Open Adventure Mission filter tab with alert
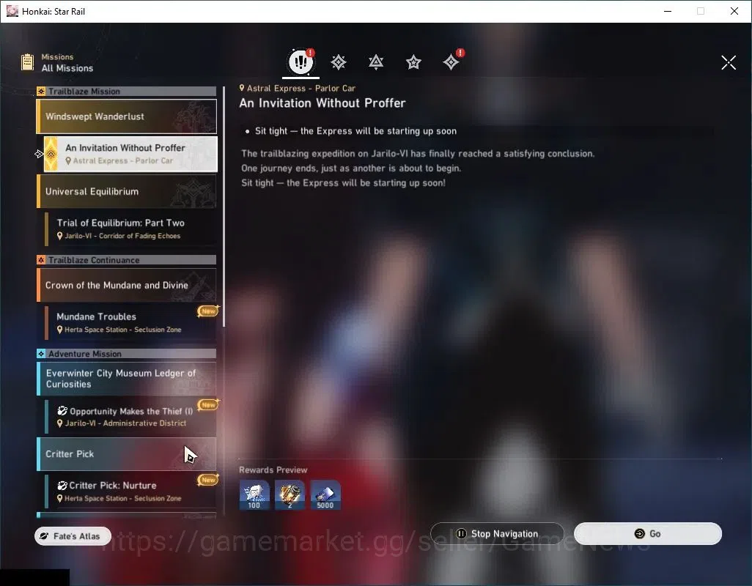752x586 pixels. [x=451, y=62]
